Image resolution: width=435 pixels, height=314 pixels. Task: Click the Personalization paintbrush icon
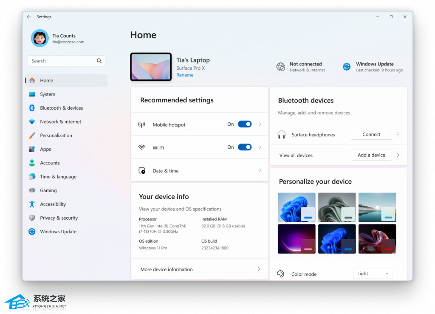coord(32,136)
